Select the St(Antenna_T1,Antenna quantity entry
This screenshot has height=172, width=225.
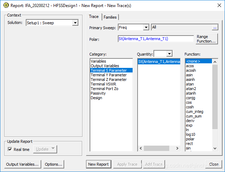[x=159, y=62]
